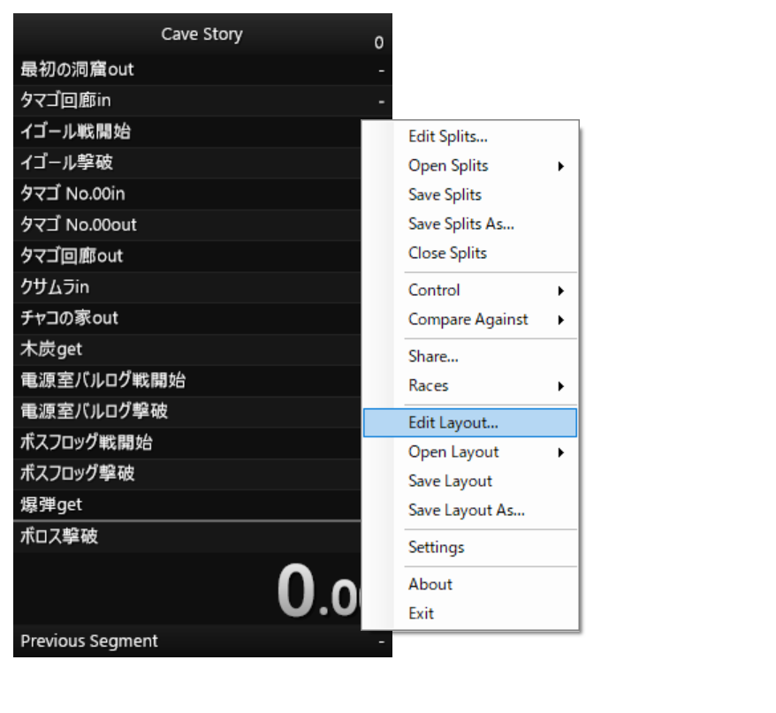
Task: Choose Save Splits from context menu
Action: coord(470,195)
